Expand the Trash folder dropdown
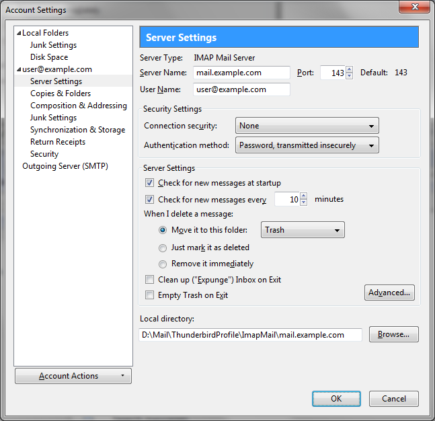 (x=303, y=230)
